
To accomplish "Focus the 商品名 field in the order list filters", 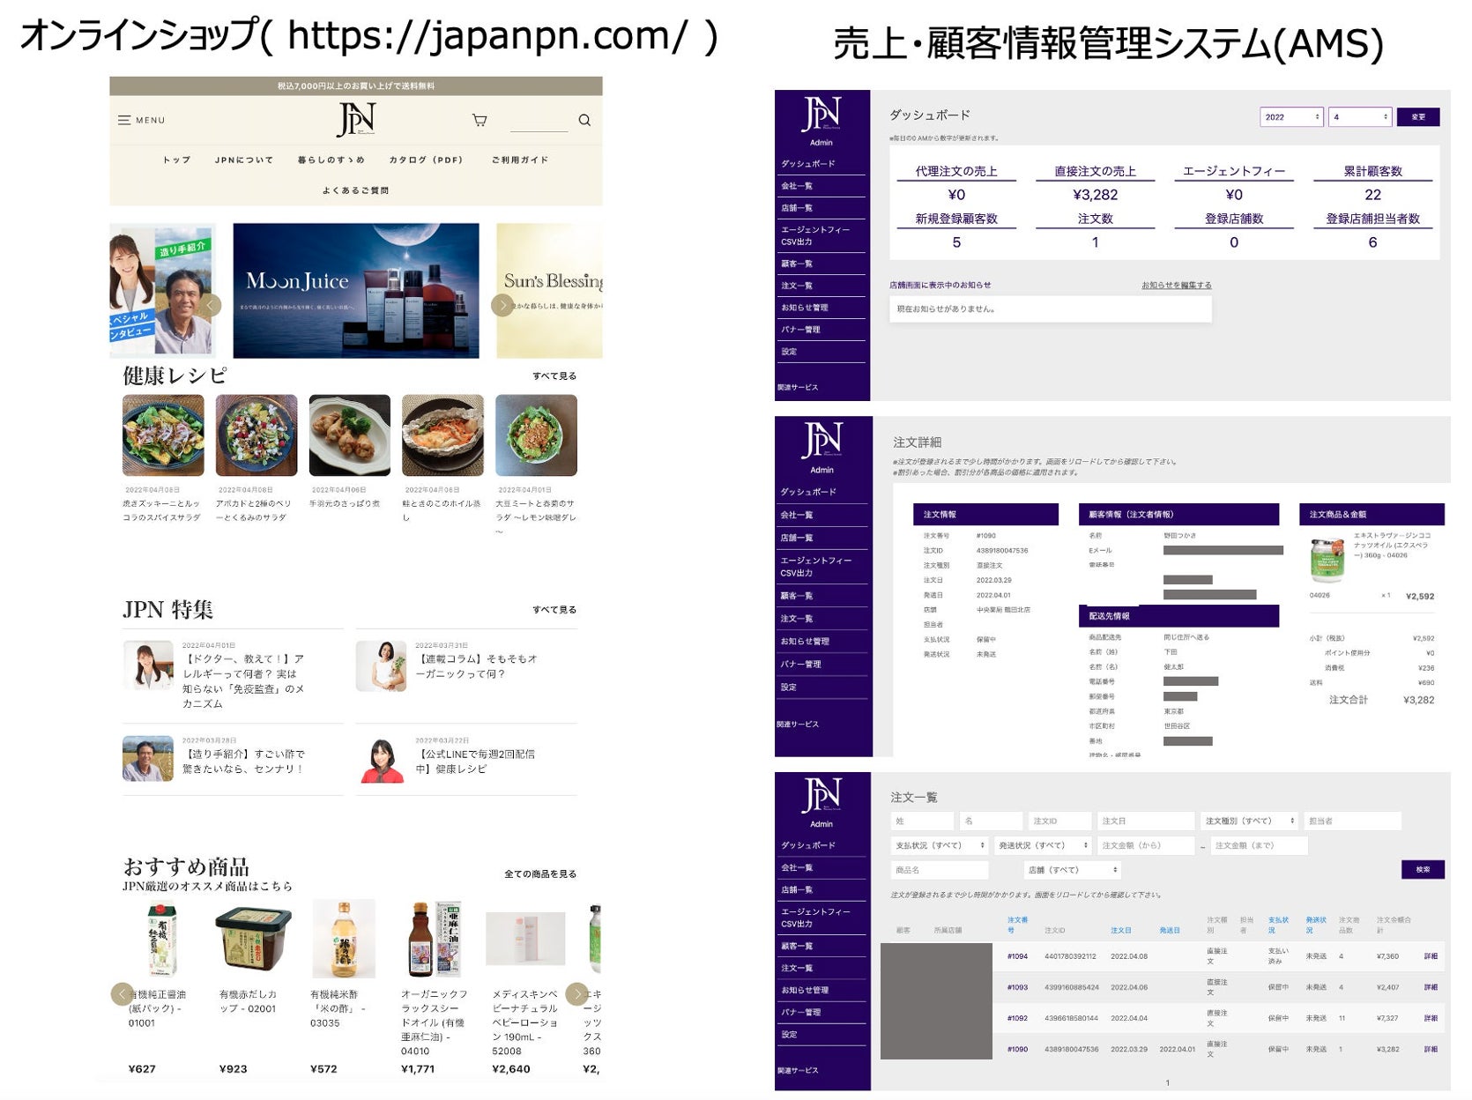I will (x=940, y=870).
